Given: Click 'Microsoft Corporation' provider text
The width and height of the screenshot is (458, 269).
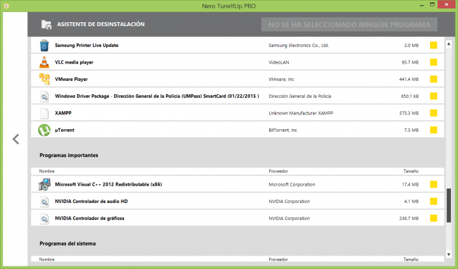Looking at the screenshot, I should point(292,184).
